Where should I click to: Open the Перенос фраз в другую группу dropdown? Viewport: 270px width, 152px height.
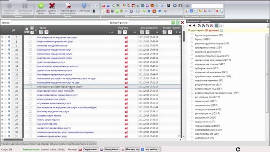(x=68, y=8)
